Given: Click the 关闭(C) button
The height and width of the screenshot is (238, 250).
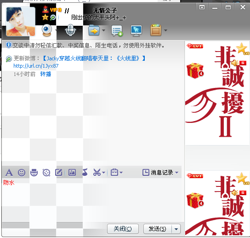Looking at the screenshot, I should [123, 229].
